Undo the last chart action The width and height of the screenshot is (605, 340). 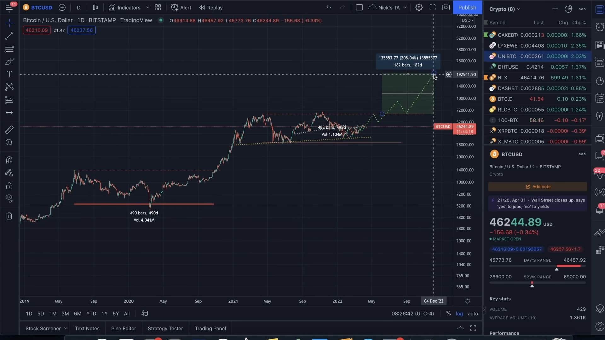tap(329, 8)
